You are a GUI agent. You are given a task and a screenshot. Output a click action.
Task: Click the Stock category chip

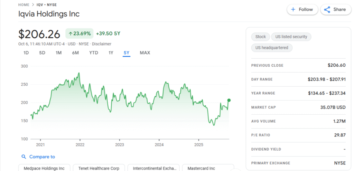pyautogui.click(x=261, y=37)
